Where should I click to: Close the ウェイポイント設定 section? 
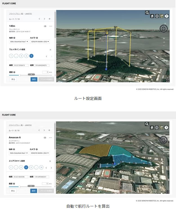click(x=50, y=50)
